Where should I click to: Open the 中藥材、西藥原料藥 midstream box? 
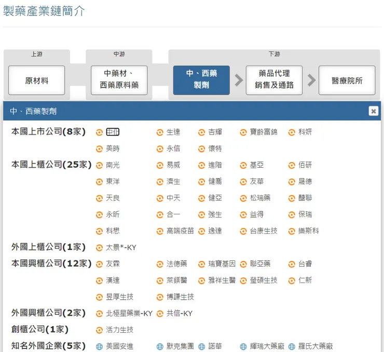click(119, 80)
